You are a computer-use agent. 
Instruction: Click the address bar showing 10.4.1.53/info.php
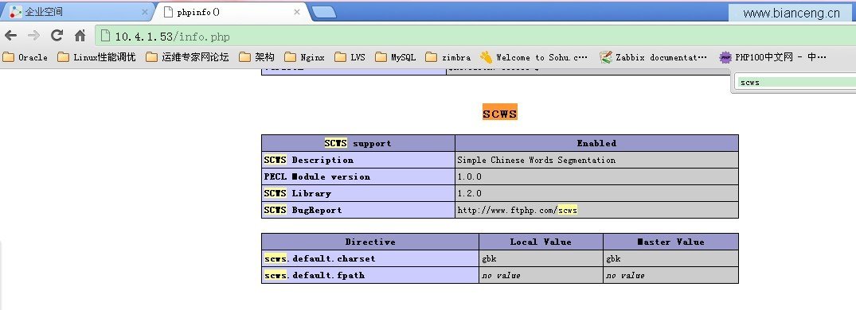[475, 37]
